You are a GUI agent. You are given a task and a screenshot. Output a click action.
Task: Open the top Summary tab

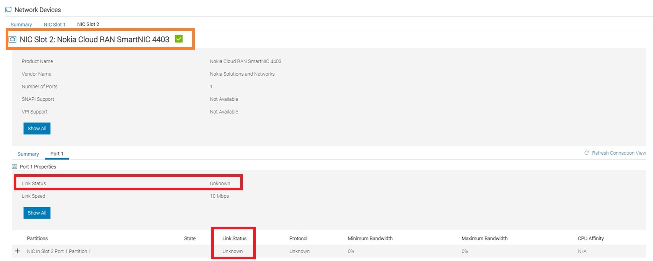(x=21, y=24)
